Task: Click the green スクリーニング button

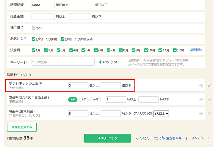Action: pyautogui.click(x=107, y=138)
